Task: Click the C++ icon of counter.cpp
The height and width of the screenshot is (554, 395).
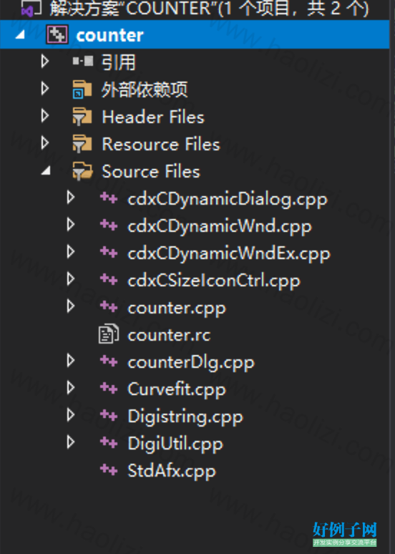Action: click(x=109, y=306)
